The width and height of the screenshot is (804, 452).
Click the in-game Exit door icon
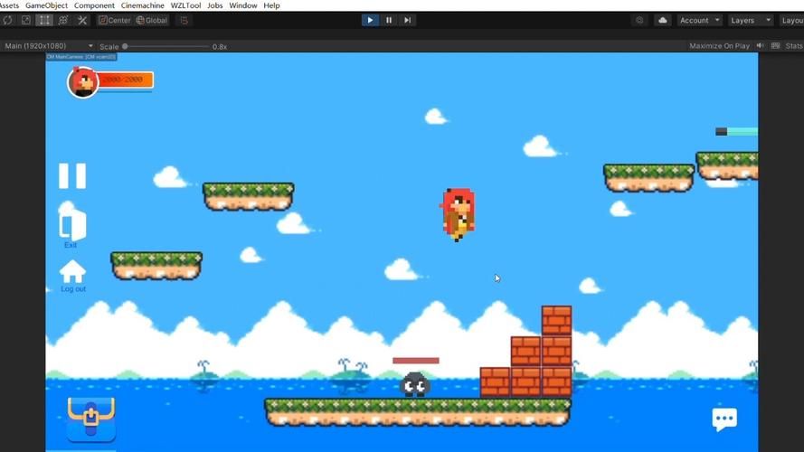(x=72, y=224)
